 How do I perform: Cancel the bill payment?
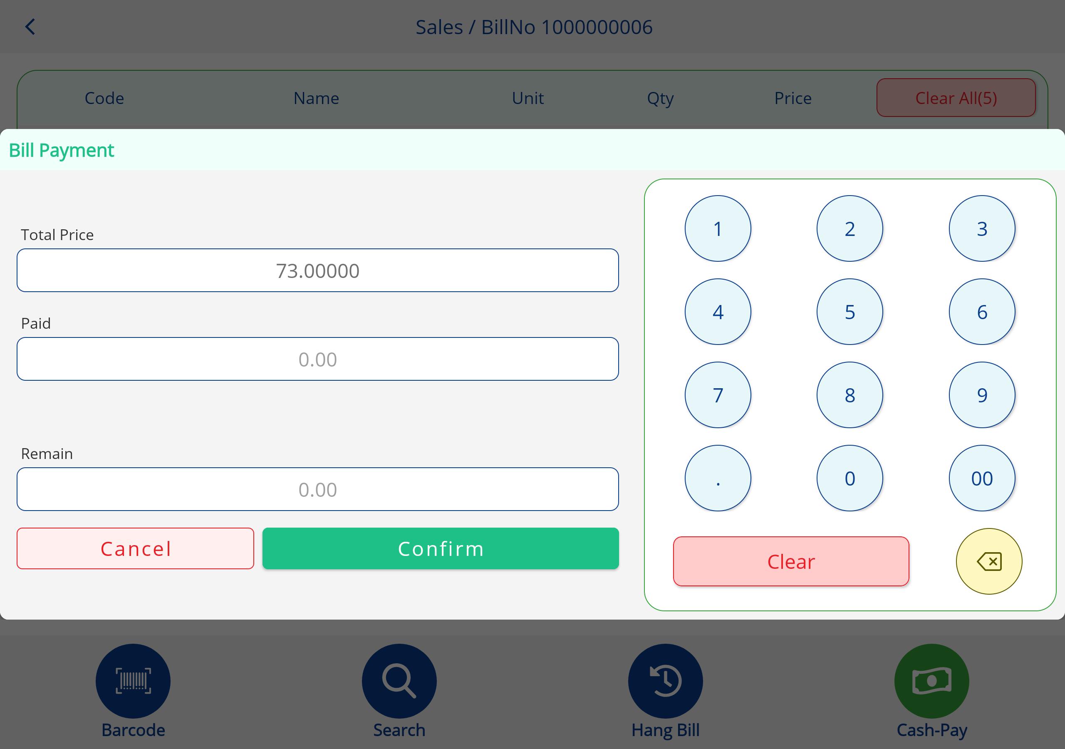[136, 548]
